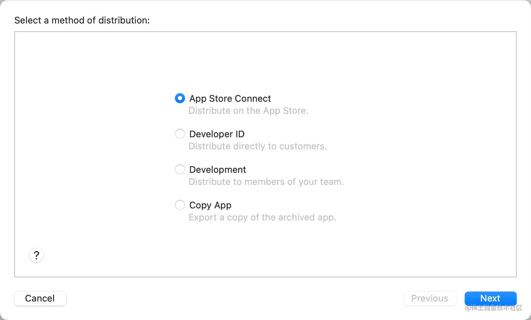Click 'Distribute on the App Store.' description
Screen dimensions: 531x320
(x=248, y=111)
